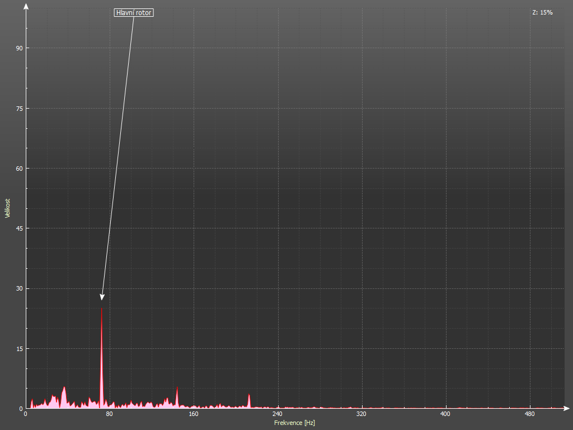Click the 90 tick label on the magnitude axis
This screenshot has width=573, height=430.
19,48
